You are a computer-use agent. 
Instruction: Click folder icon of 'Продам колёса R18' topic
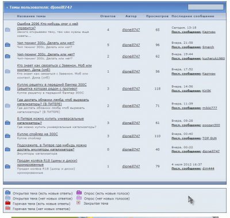coord(7,166)
